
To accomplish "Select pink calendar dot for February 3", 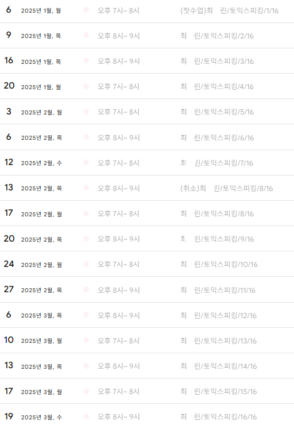I will click(x=86, y=112).
